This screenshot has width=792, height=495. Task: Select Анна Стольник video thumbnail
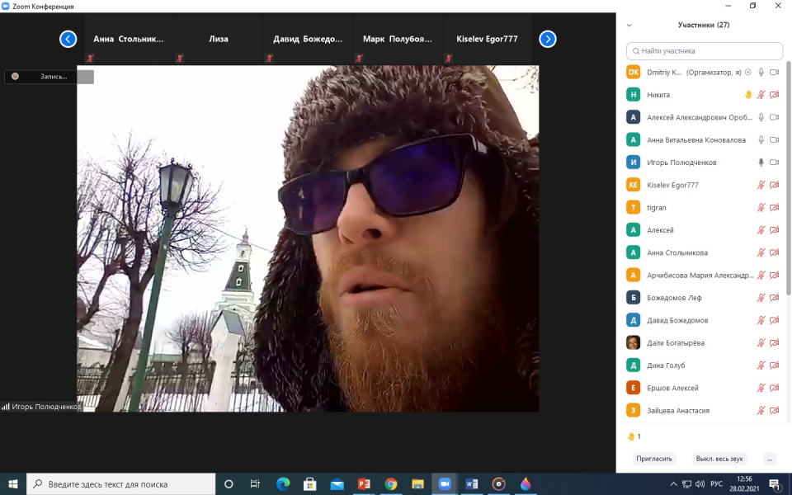pos(129,39)
